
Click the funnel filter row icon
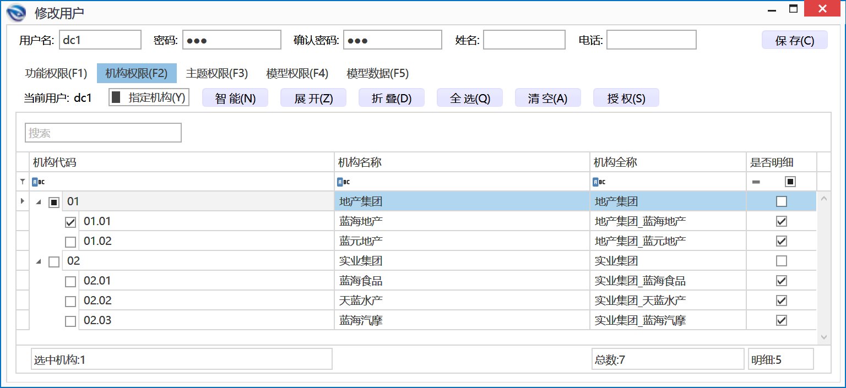tap(22, 182)
